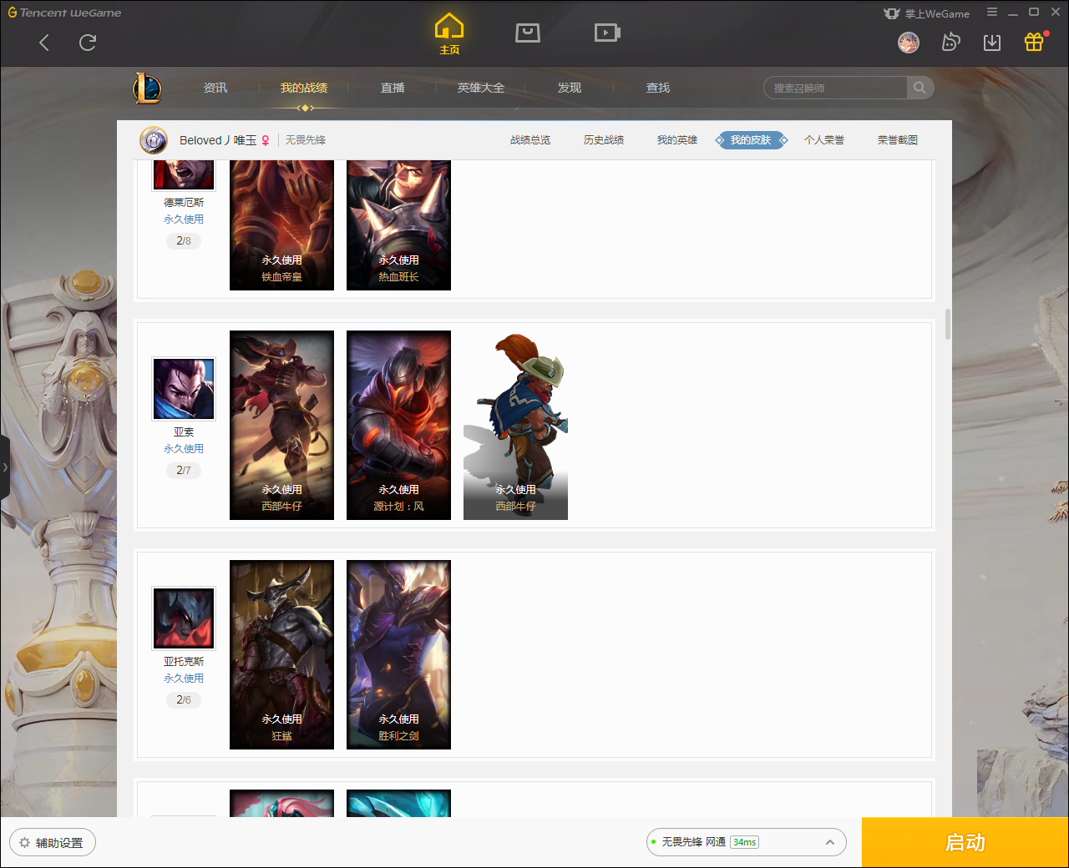Switch to the 查找 tab
Screen dimensions: 1069x868
[658, 88]
